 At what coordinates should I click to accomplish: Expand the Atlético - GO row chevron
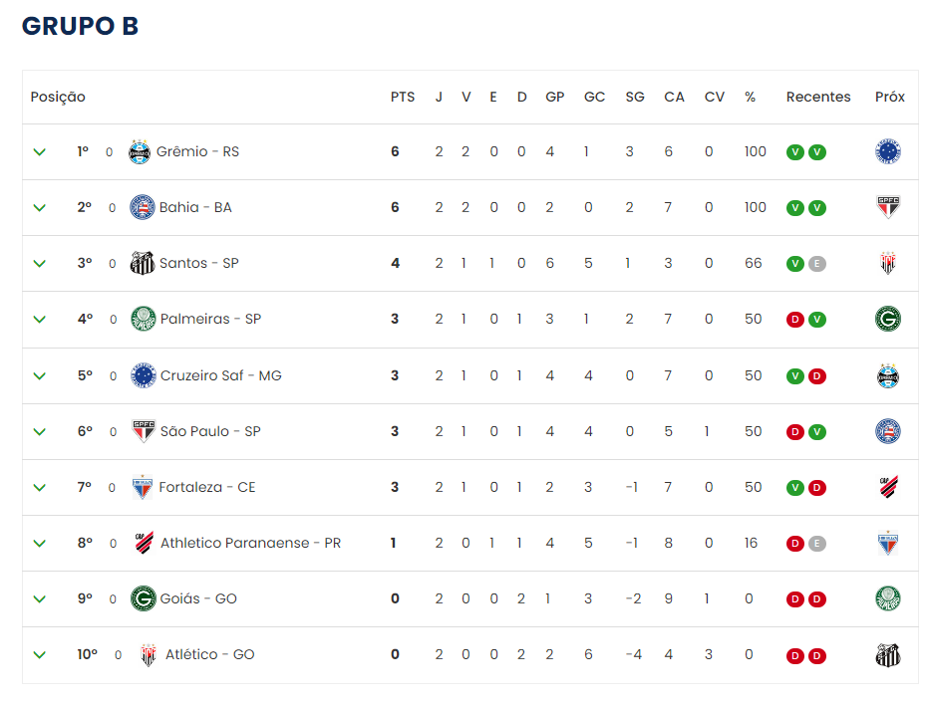coord(40,655)
